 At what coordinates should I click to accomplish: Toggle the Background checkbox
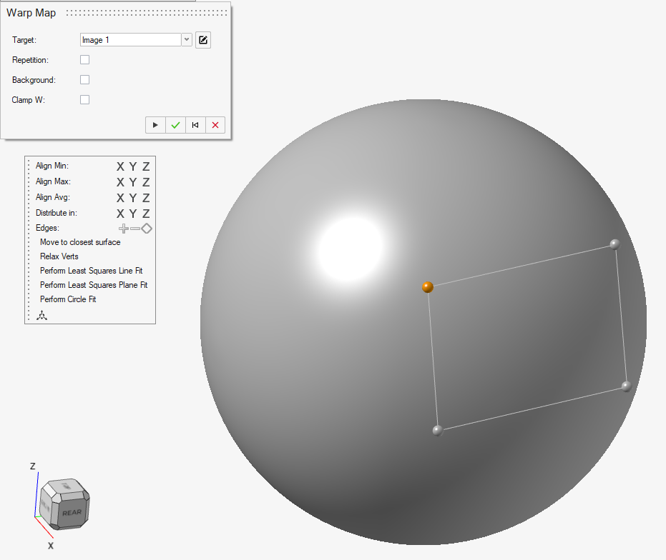point(84,80)
